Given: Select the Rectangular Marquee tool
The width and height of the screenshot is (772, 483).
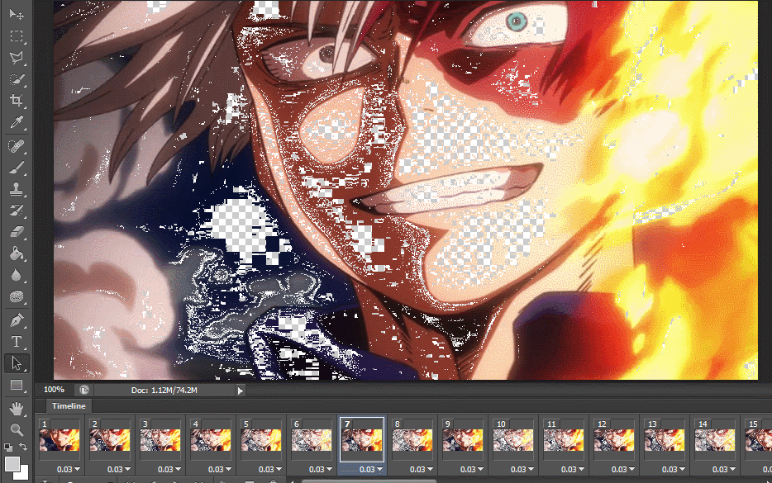Looking at the screenshot, I should (17, 36).
